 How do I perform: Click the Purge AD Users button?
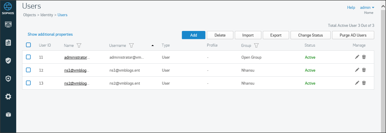(353, 35)
